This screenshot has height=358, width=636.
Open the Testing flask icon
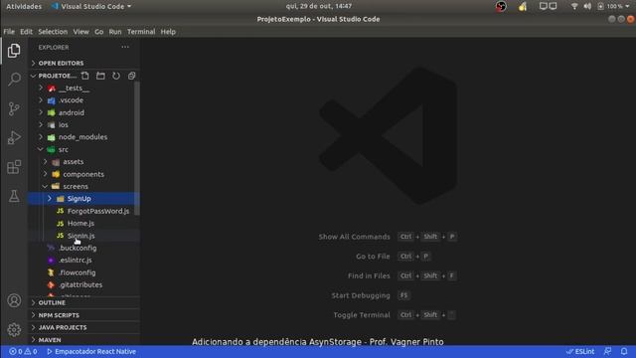(14, 196)
